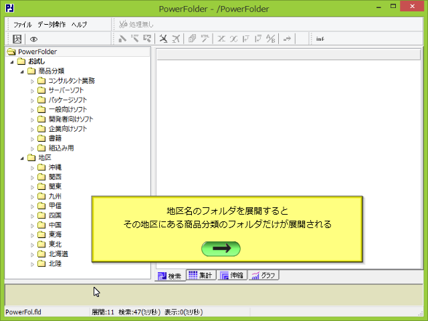
Task: Click the green arrow next button
Action: pyautogui.click(x=221, y=249)
